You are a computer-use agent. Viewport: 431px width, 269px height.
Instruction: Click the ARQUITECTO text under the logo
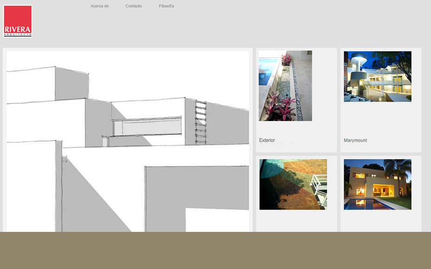point(18,34)
